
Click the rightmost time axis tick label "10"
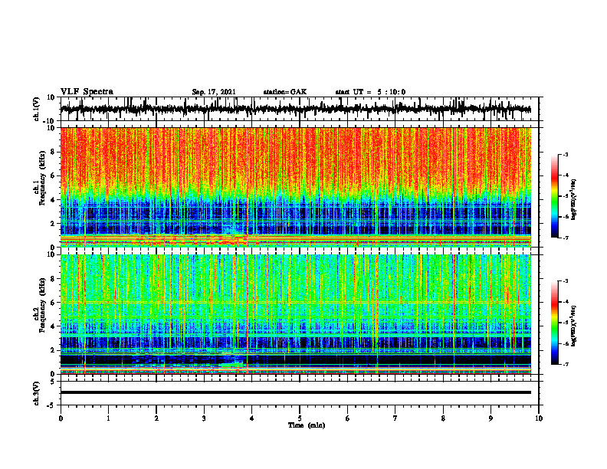[x=539, y=418]
